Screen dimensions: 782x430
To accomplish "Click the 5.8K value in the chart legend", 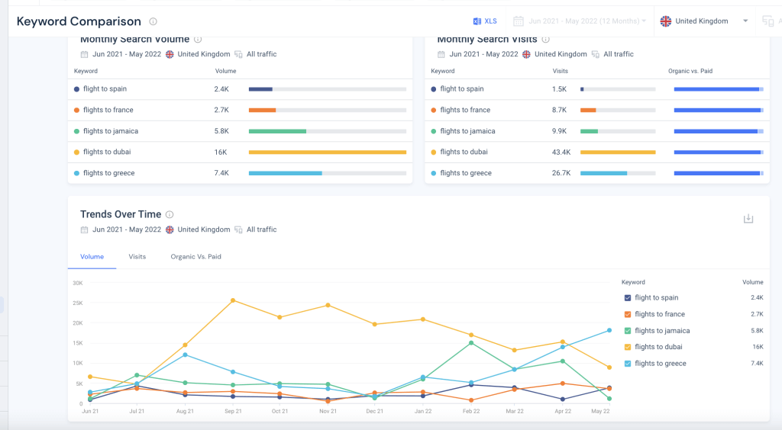I will point(757,330).
